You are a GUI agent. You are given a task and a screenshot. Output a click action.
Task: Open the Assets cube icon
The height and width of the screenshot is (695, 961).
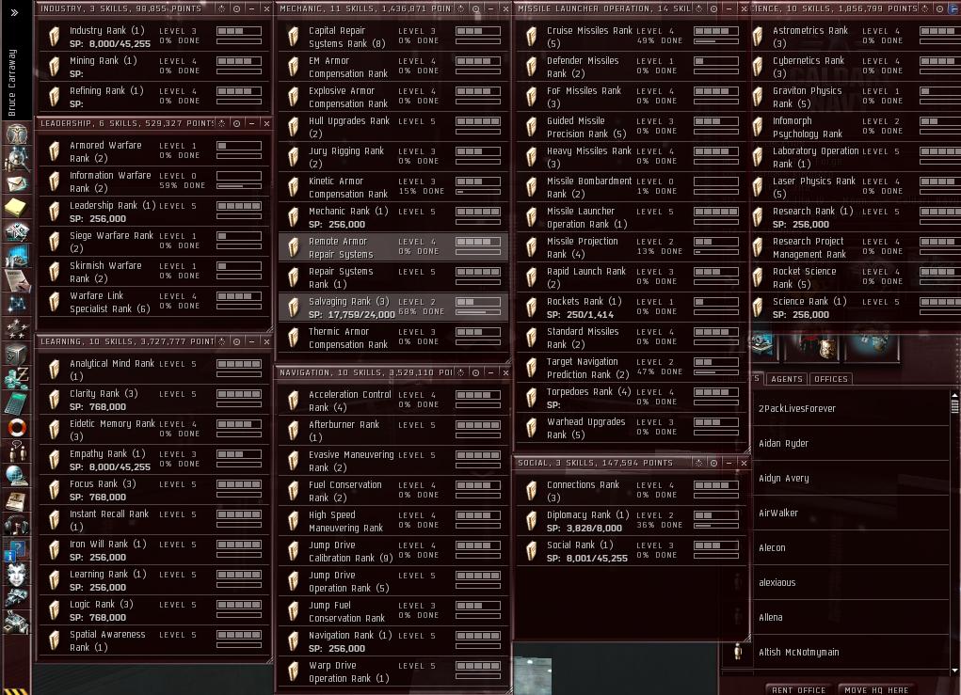(x=17, y=354)
